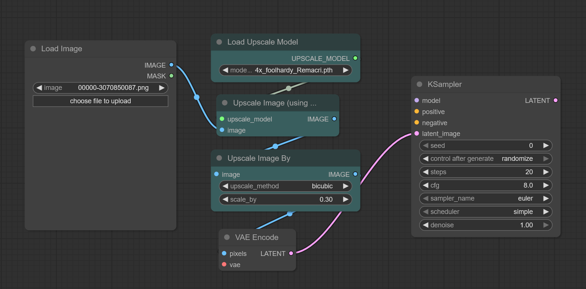The image size is (586, 289).
Task: Click the Load Image node title
Action: tap(61, 49)
